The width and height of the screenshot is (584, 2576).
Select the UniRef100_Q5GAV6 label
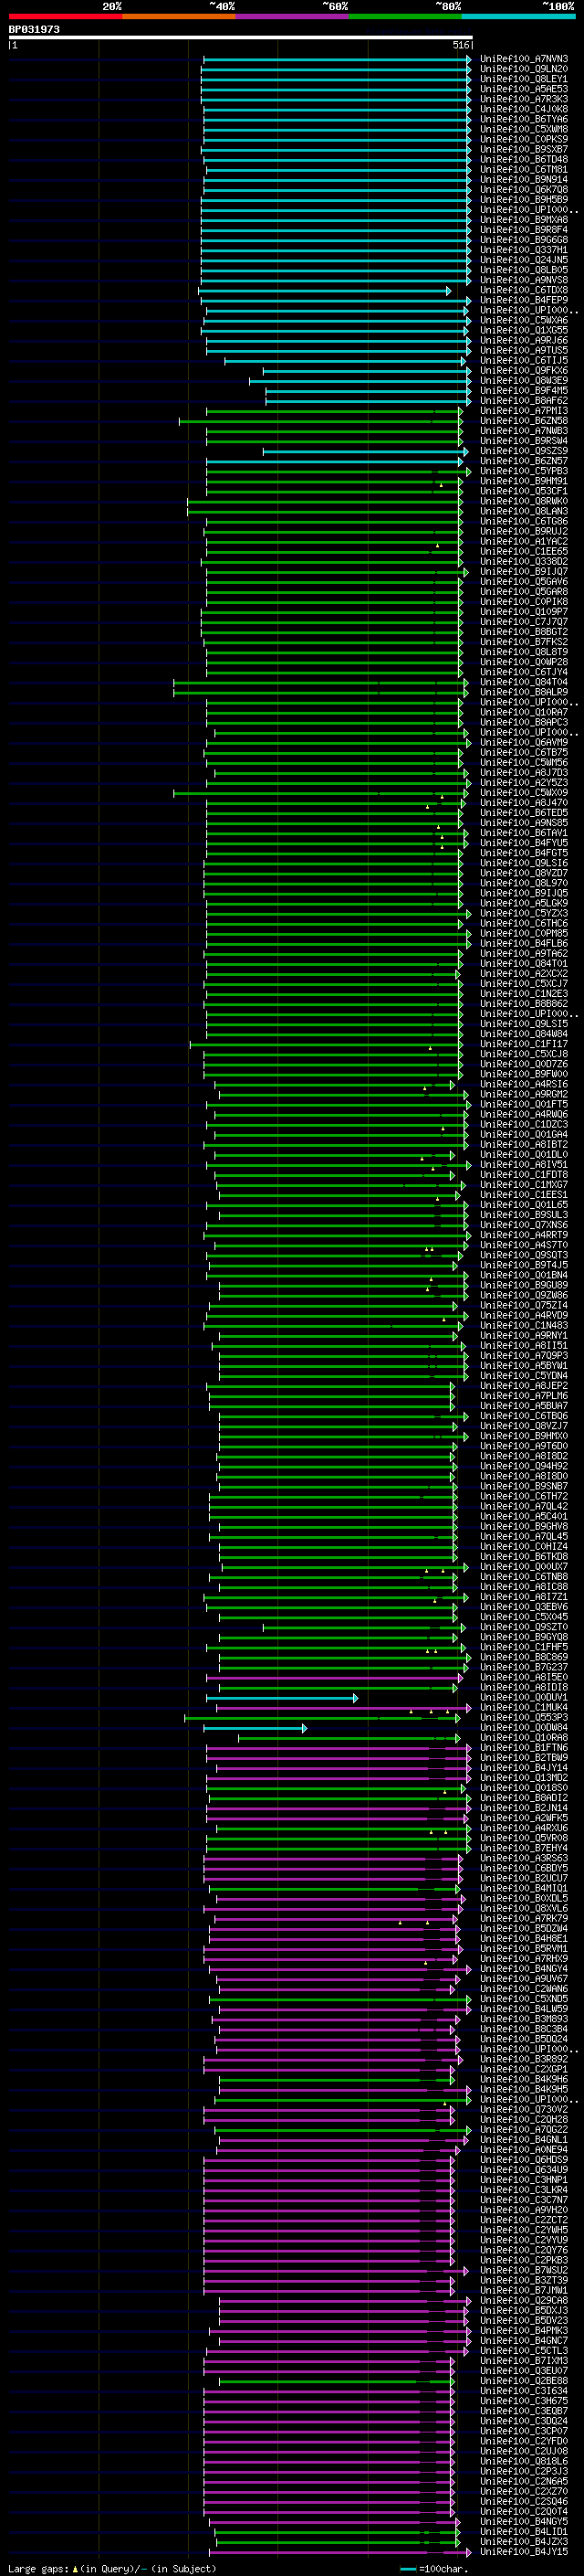[524, 581]
